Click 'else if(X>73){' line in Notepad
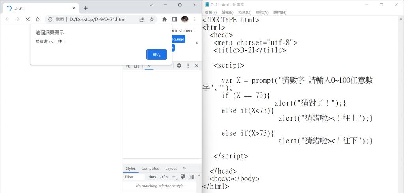Image resolution: width=404 pixels, height=193 pixels. click(x=248, y=133)
